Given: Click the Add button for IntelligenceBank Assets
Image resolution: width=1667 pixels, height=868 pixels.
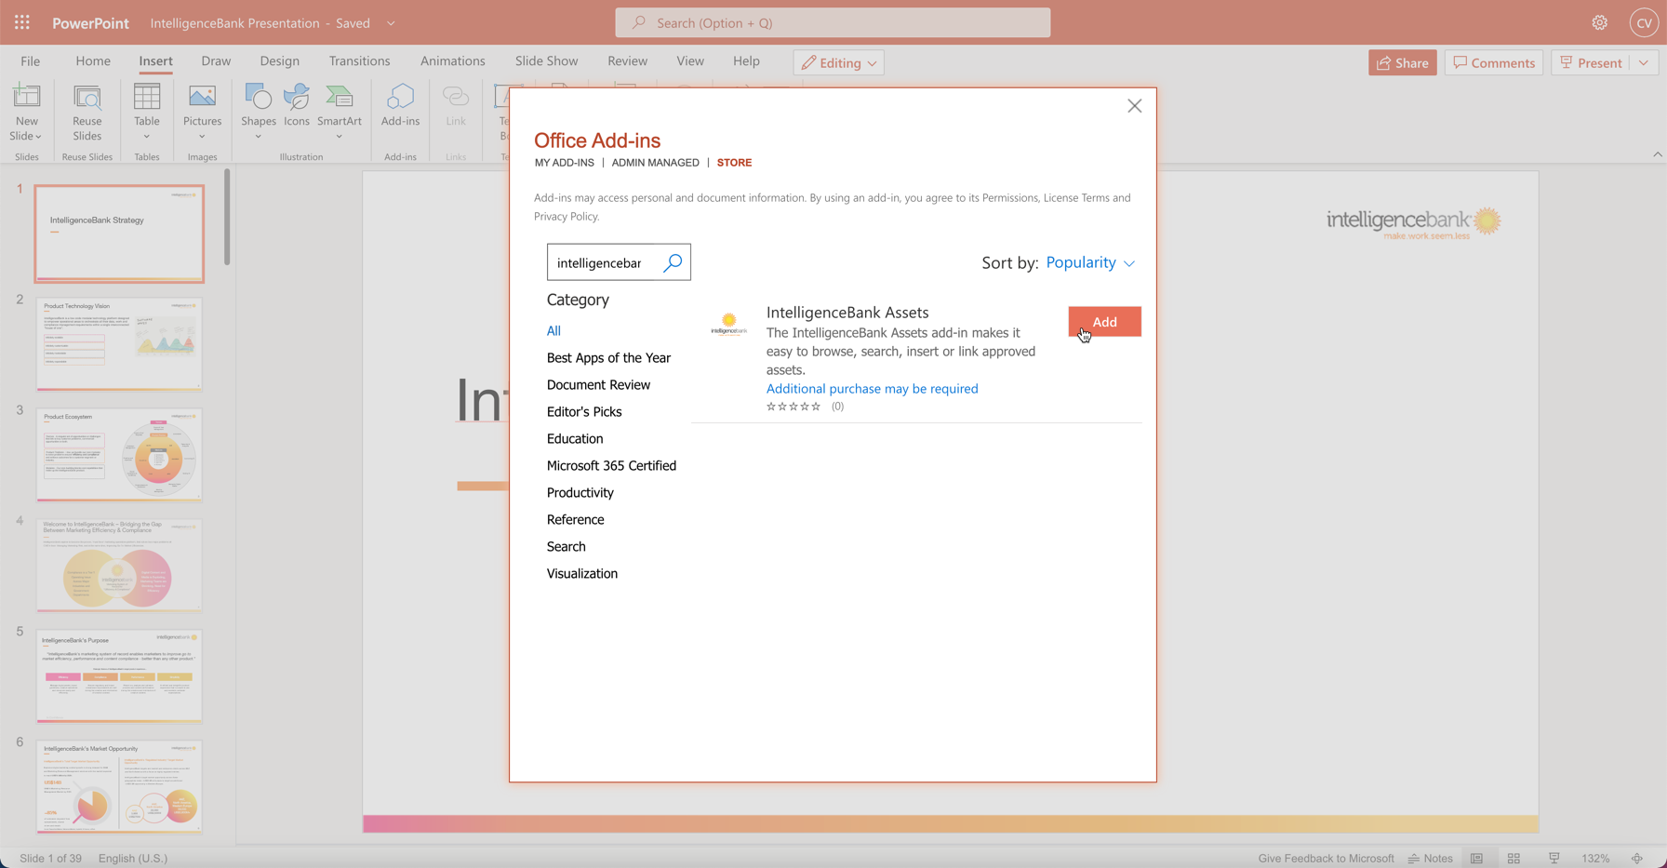Looking at the screenshot, I should tap(1104, 322).
